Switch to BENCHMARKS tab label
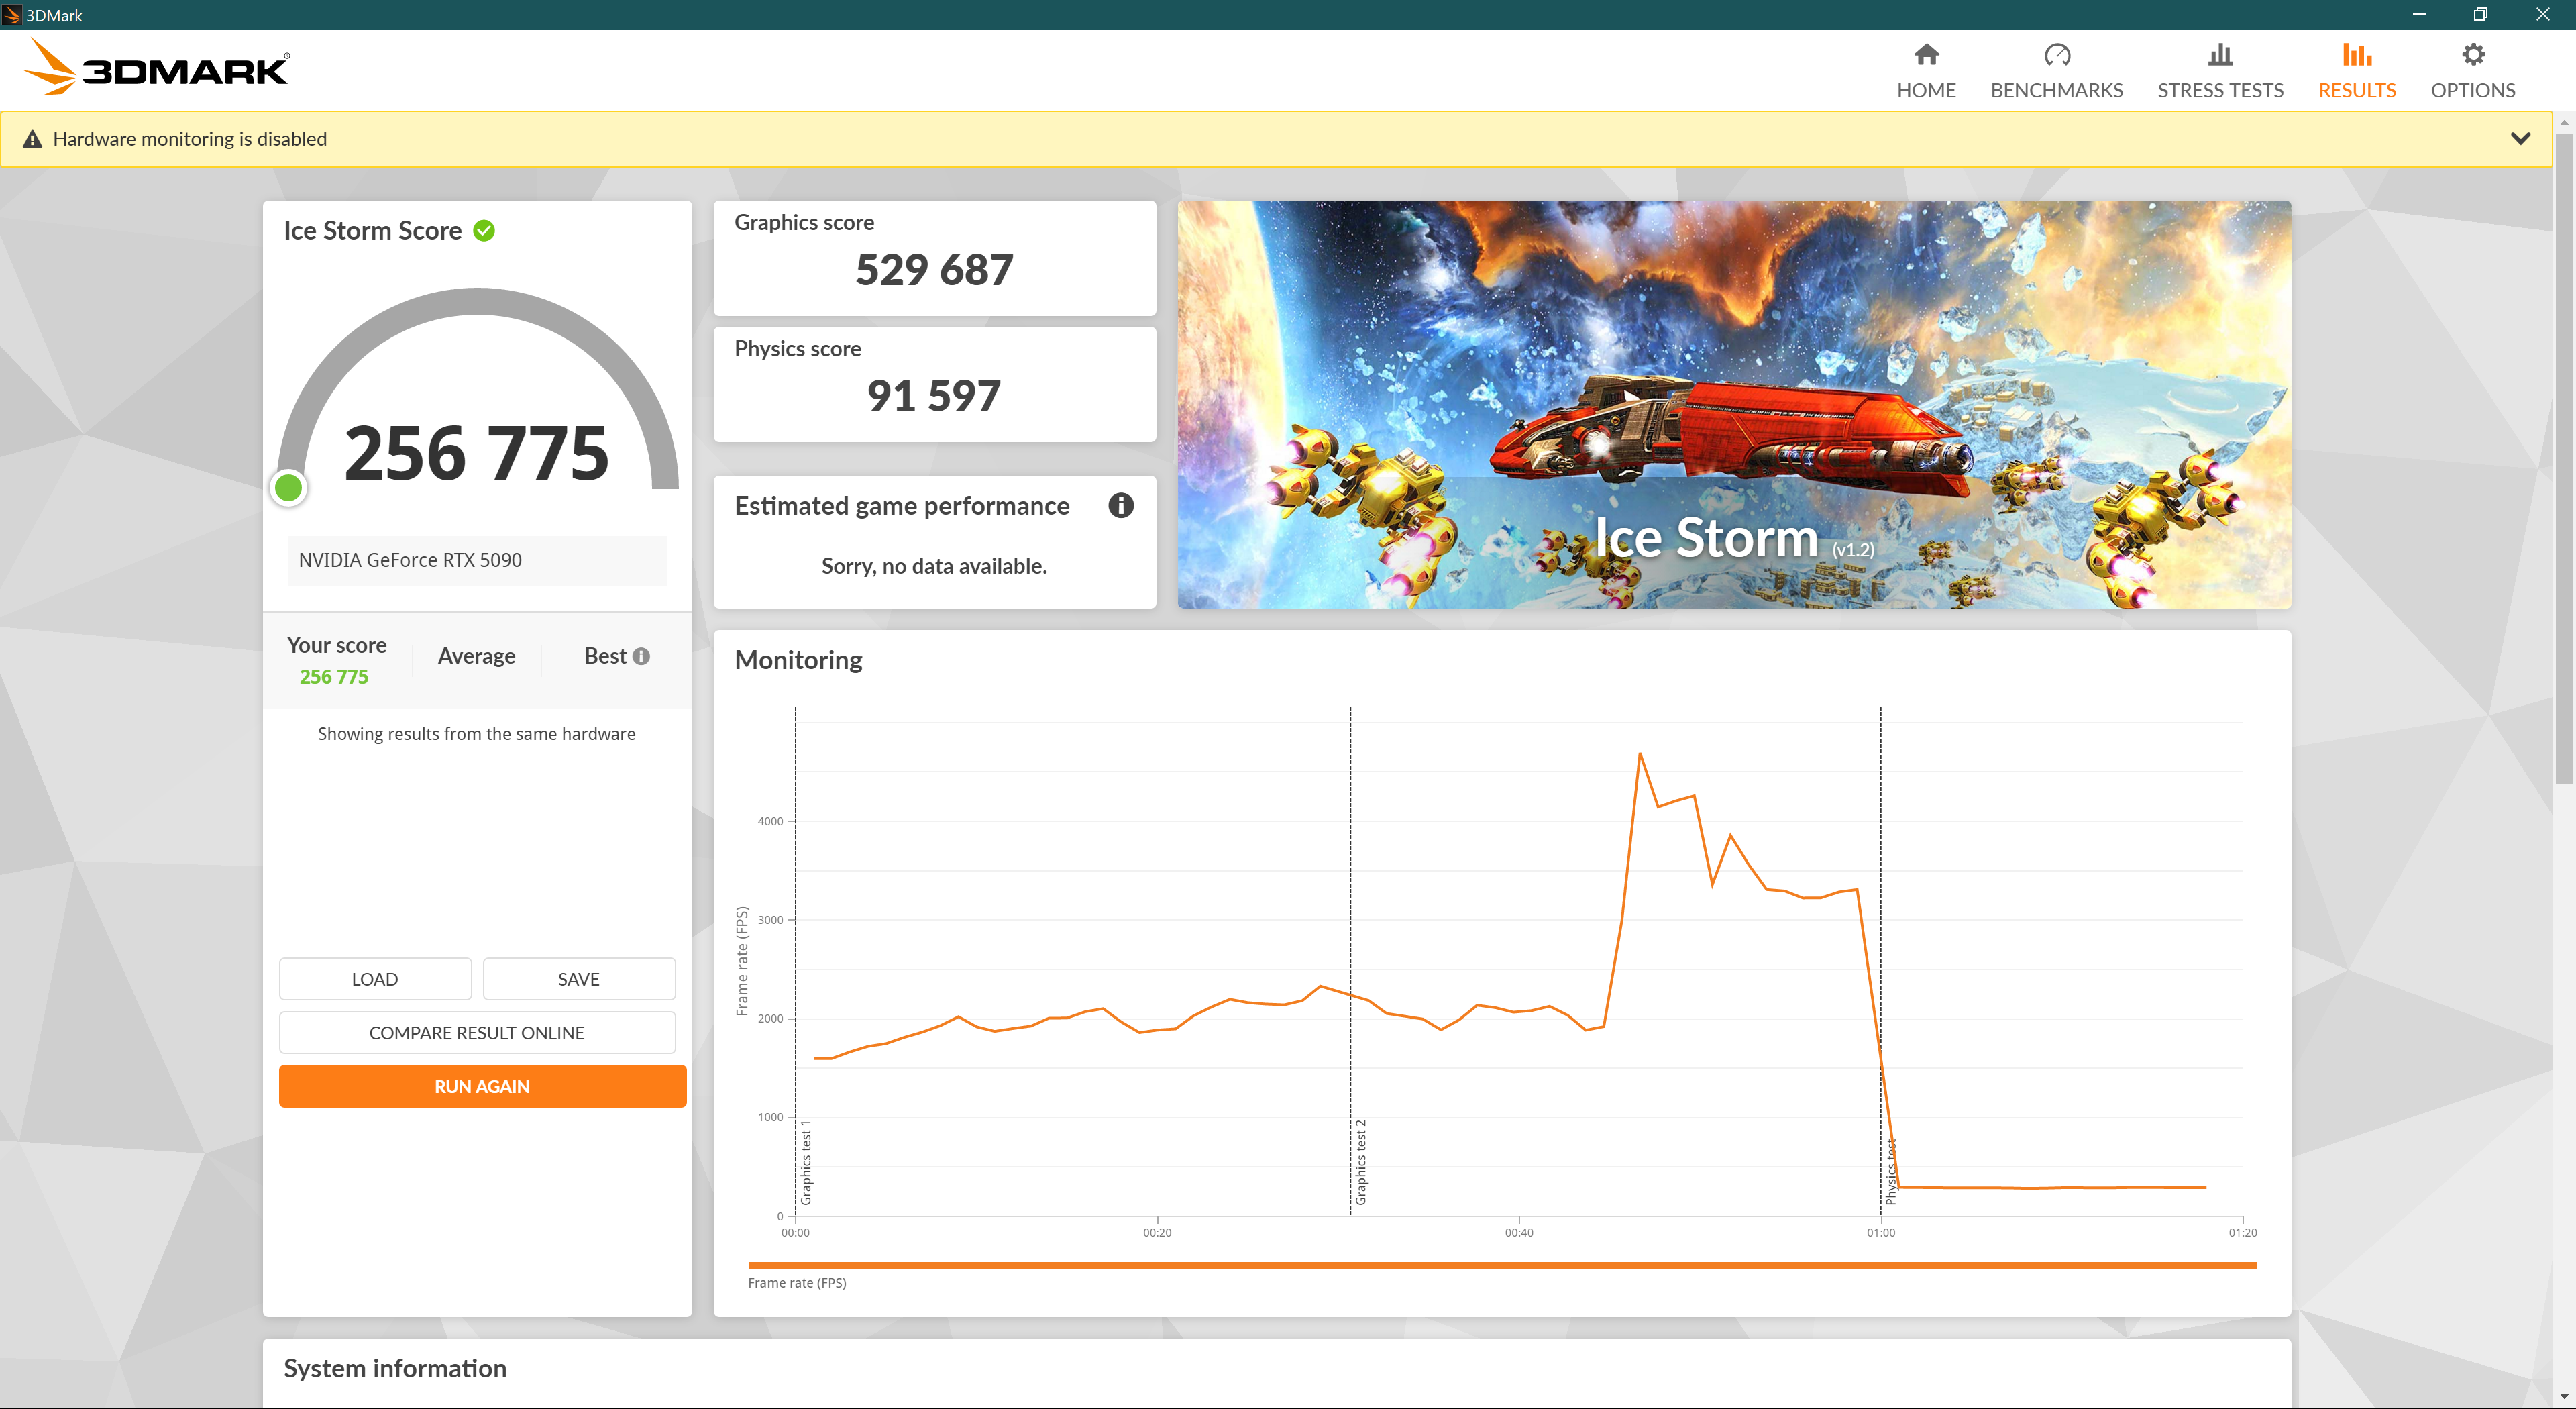The height and width of the screenshot is (1409, 2576). (2056, 90)
